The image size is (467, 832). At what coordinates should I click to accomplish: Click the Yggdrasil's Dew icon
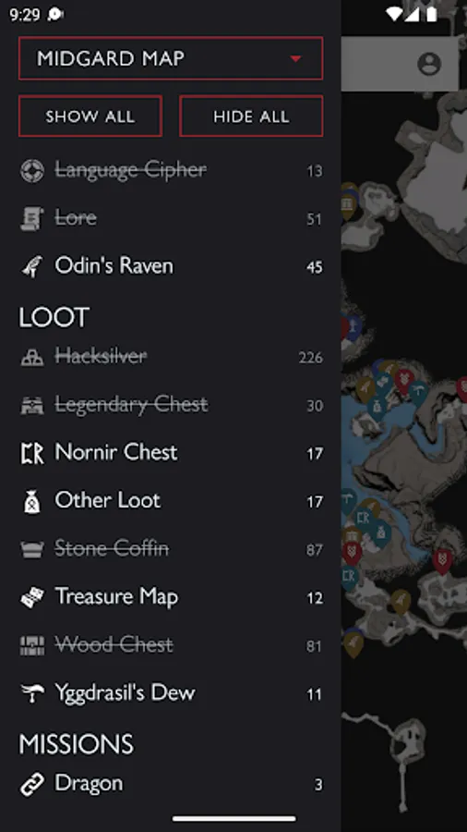click(31, 693)
